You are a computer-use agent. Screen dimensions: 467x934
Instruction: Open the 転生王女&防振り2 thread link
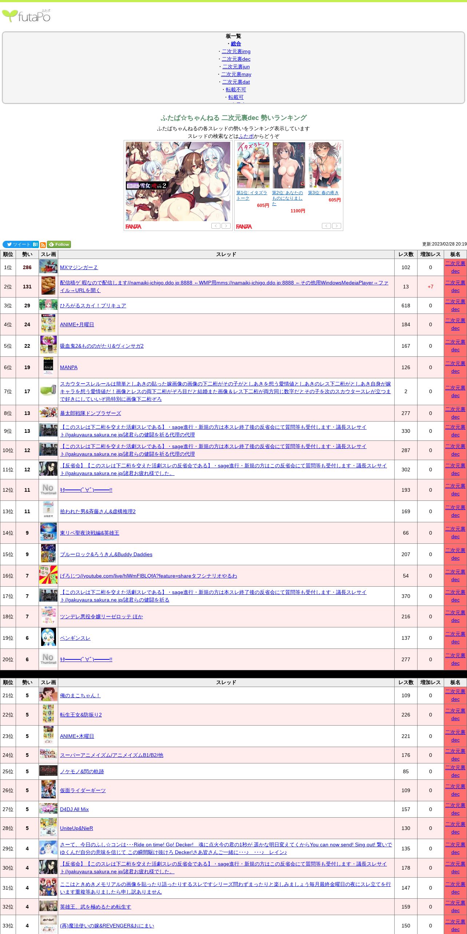(x=81, y=715)
